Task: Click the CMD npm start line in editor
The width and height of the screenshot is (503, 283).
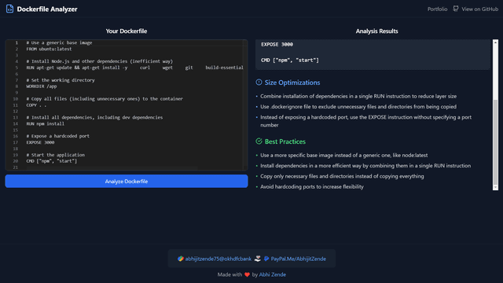Action: point(52,161)
